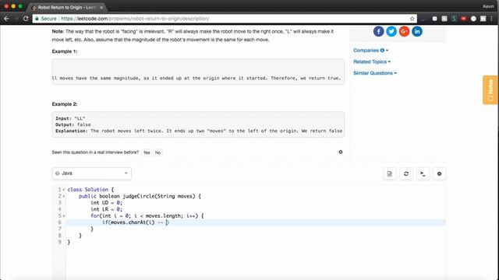Click the red extension icon in browser toolbar
Image resolution: width=499 pixels, height=280 pixels.
464,19
